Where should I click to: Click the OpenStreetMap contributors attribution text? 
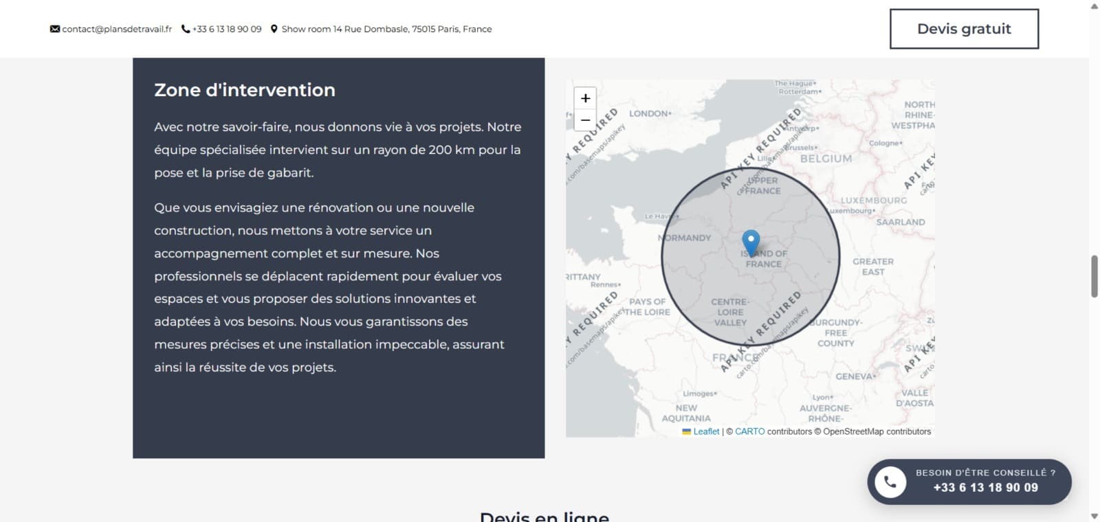click(x=877, y=431)
